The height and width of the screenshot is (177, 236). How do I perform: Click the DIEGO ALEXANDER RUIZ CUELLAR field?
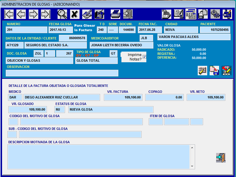tap(62, 98)
